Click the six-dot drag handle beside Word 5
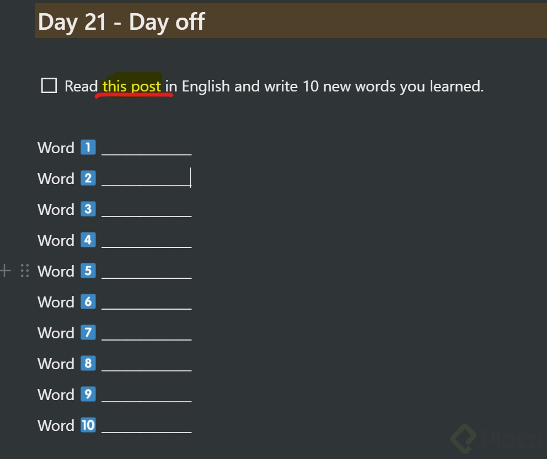 (x=24, y=271)
